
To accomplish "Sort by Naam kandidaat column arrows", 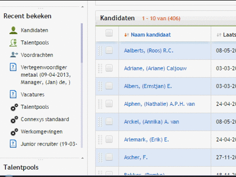I will click(x=126, y=35).
